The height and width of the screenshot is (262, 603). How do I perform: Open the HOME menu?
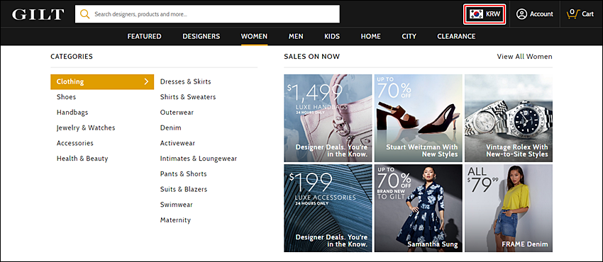(371, 36)
